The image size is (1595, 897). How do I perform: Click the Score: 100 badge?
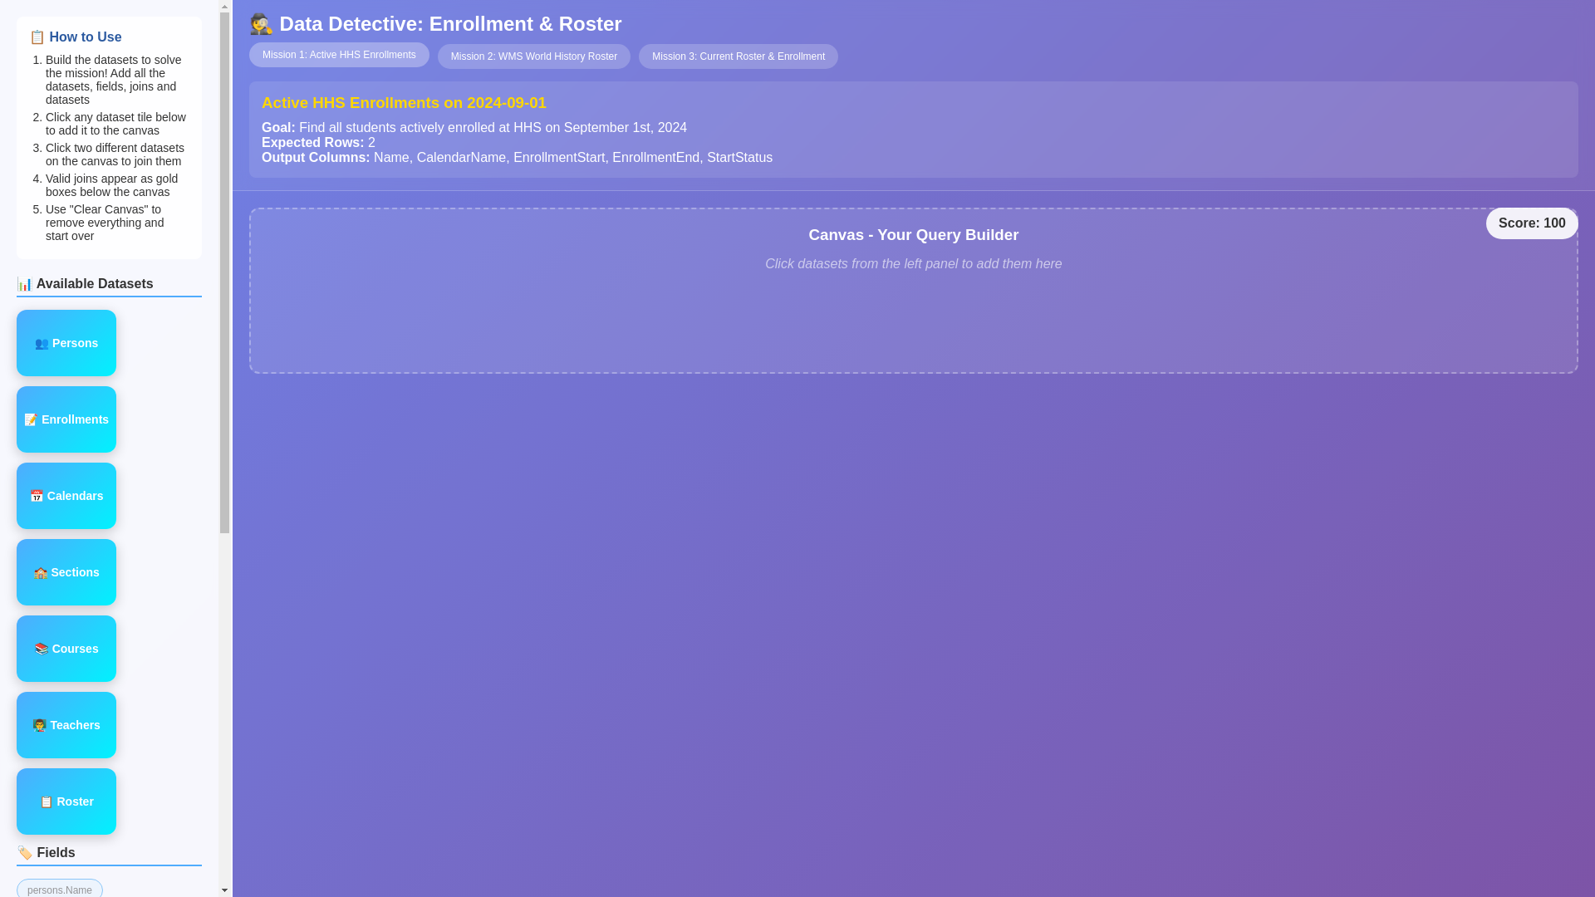click(x=1532, y=223)
